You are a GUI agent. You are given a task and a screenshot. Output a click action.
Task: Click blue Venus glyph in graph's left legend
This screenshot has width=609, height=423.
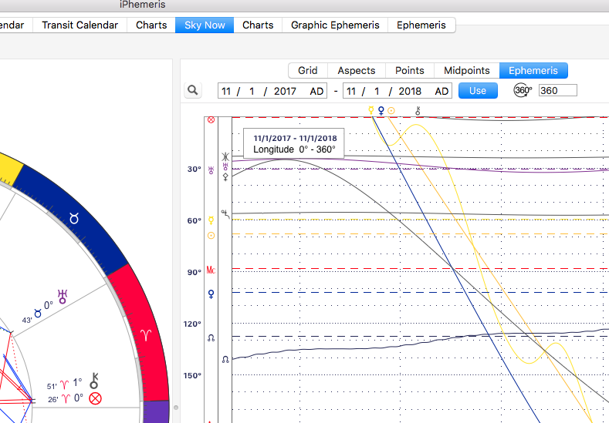(211, 294)
